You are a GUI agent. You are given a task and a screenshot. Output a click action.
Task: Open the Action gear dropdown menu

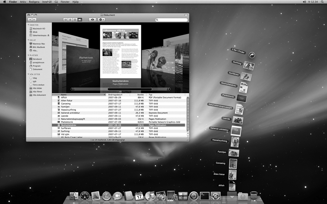click(x=101, y=20)
